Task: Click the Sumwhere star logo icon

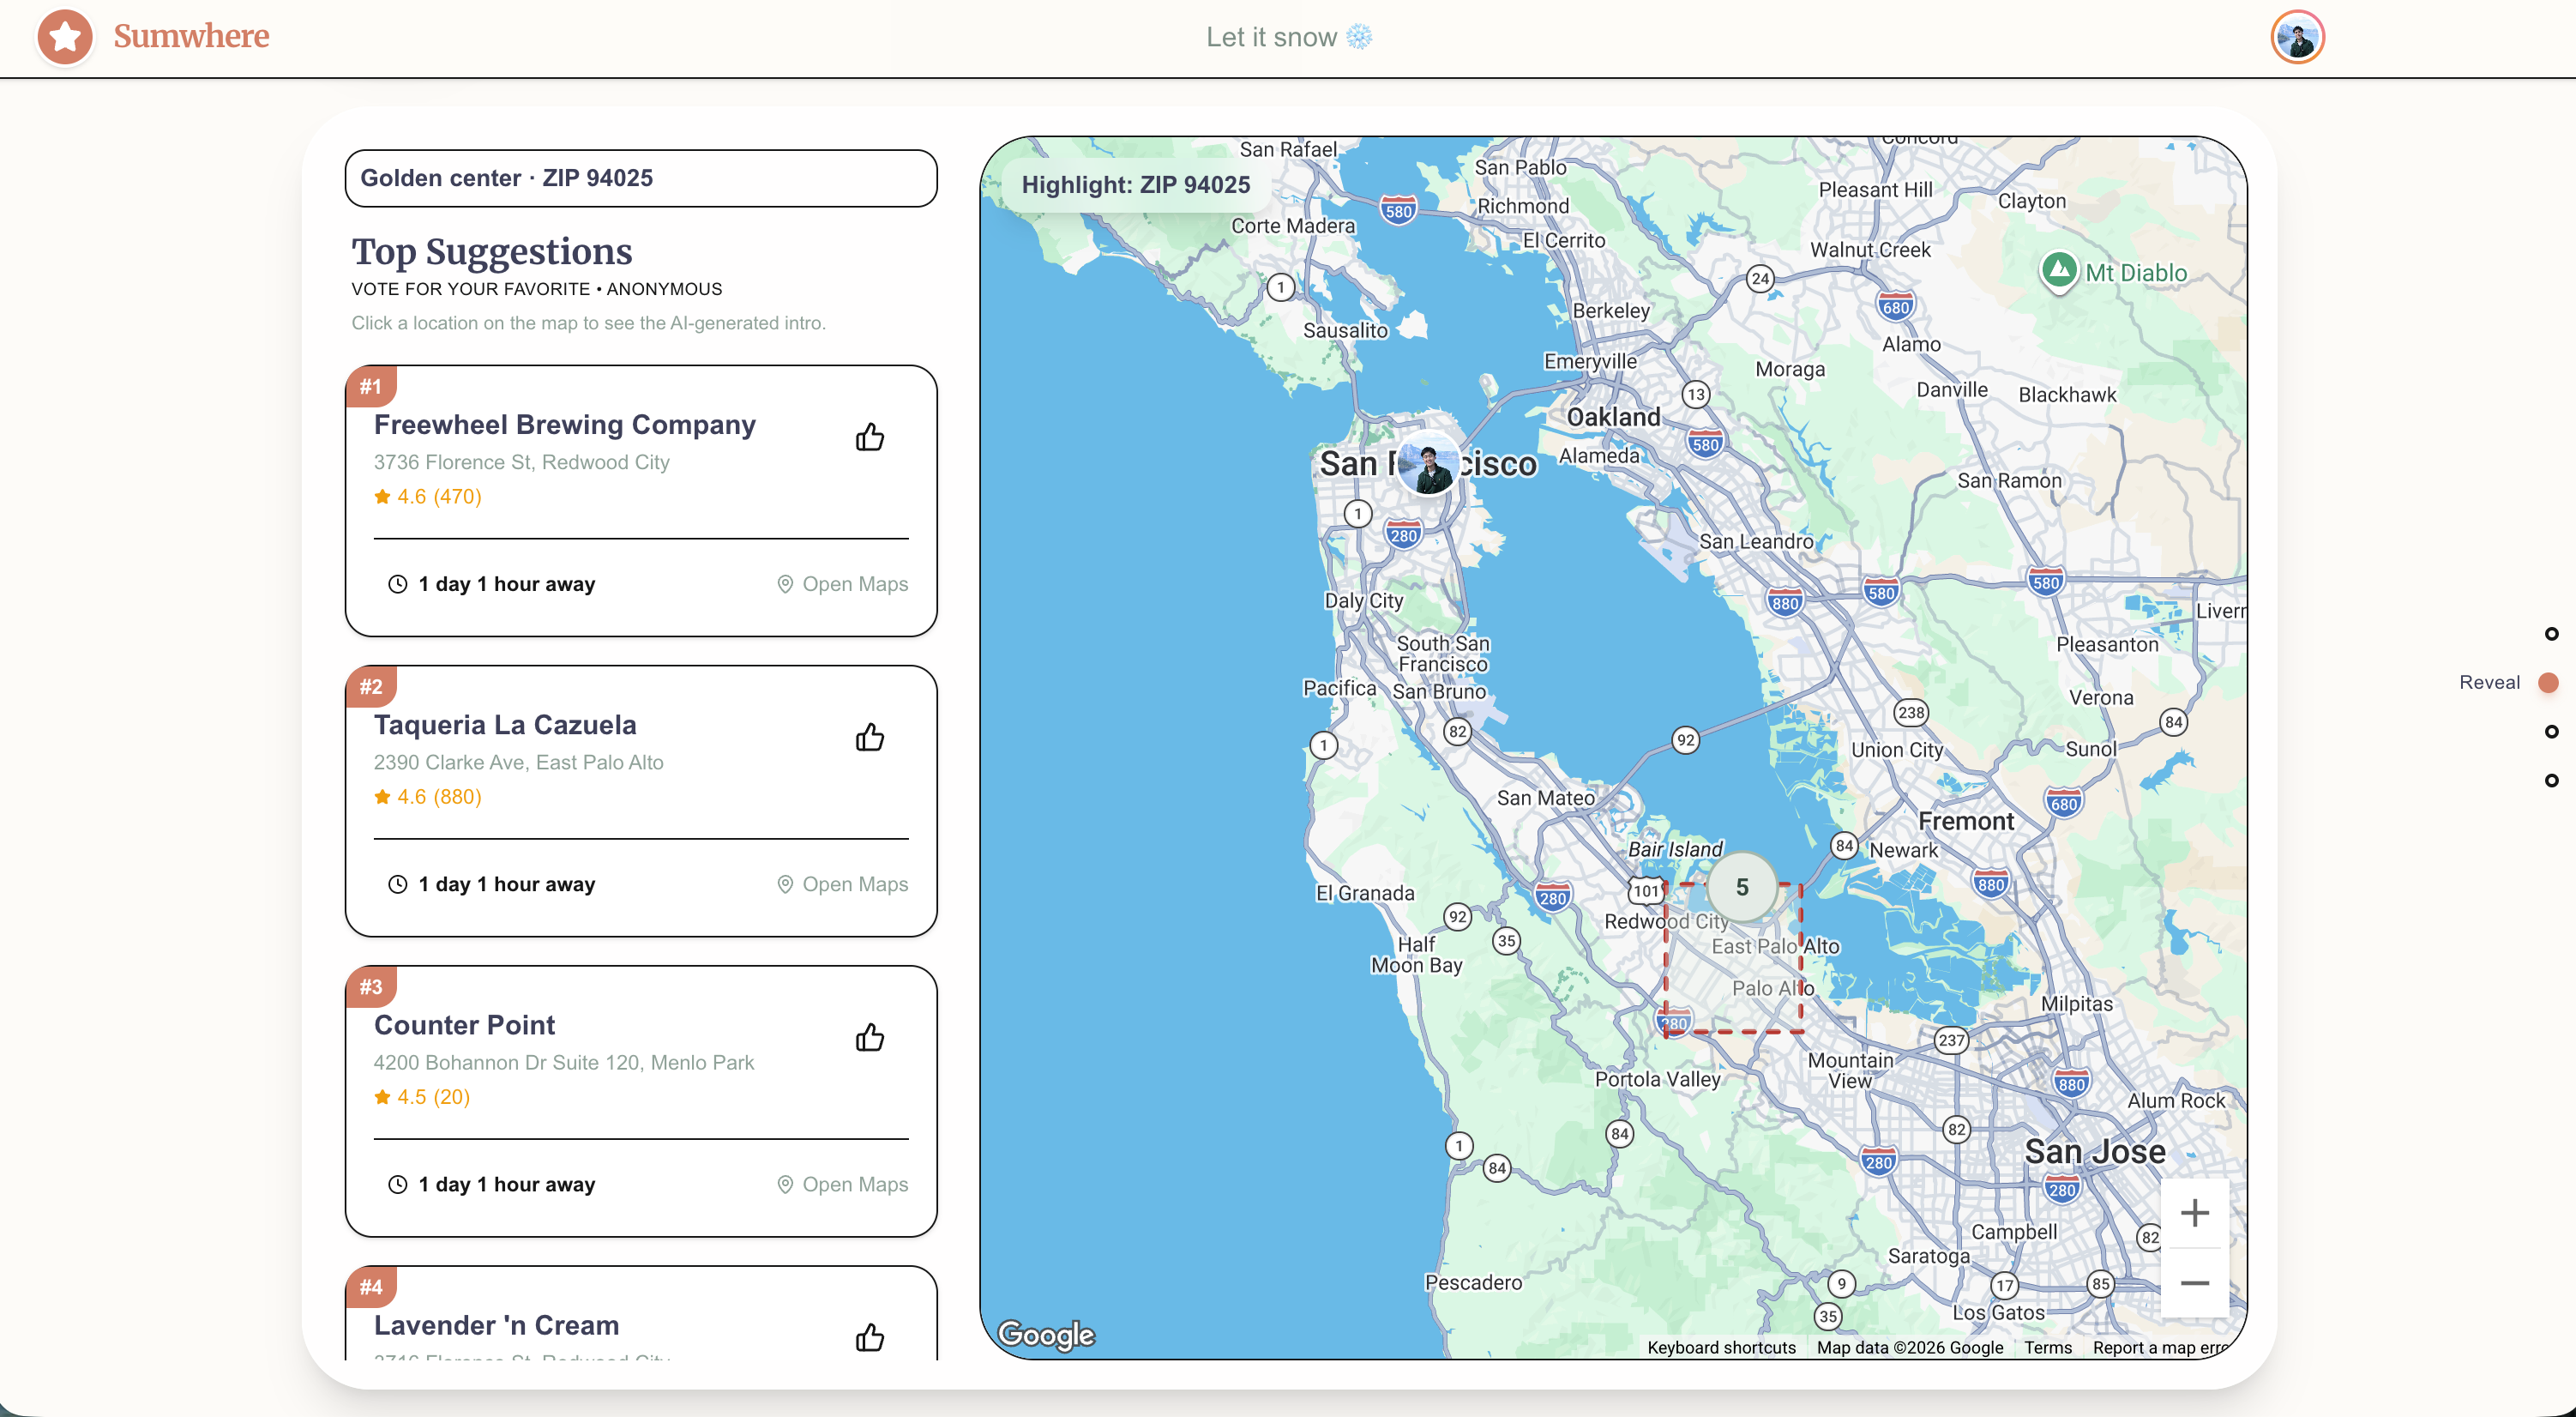Action: tap(65, 37)
